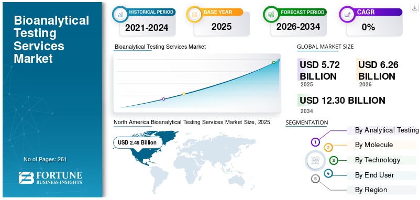Screen dimensions: 420x200
Task: Click the year 2025 under USD 5.72 Billion
Action: pyautogui.click(x=306, y=85)
